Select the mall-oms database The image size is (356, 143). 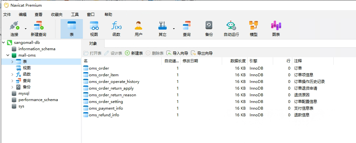tap(27, 55)
